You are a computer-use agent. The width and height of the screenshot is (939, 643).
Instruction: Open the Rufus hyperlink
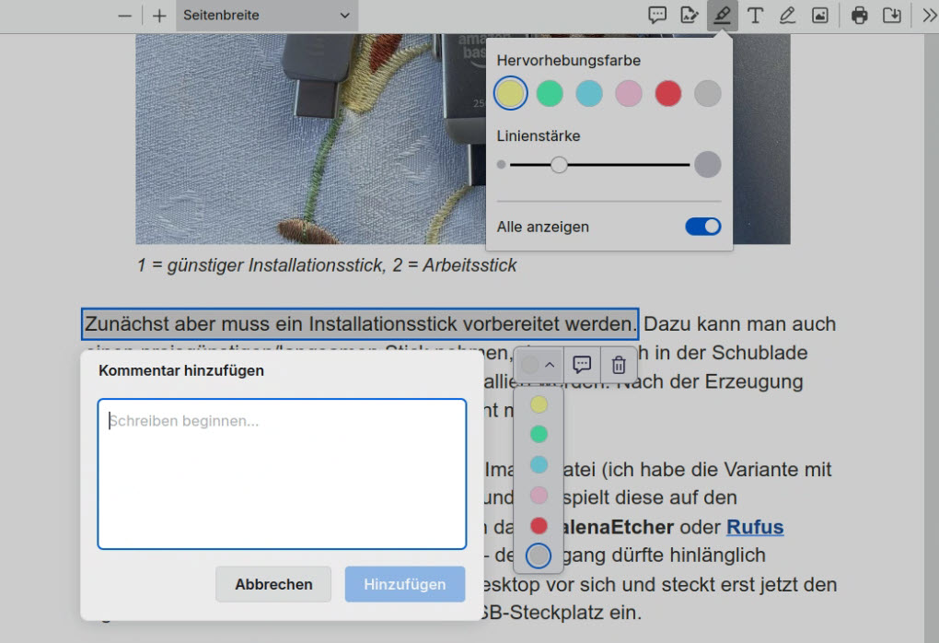(x=755, y=528)
